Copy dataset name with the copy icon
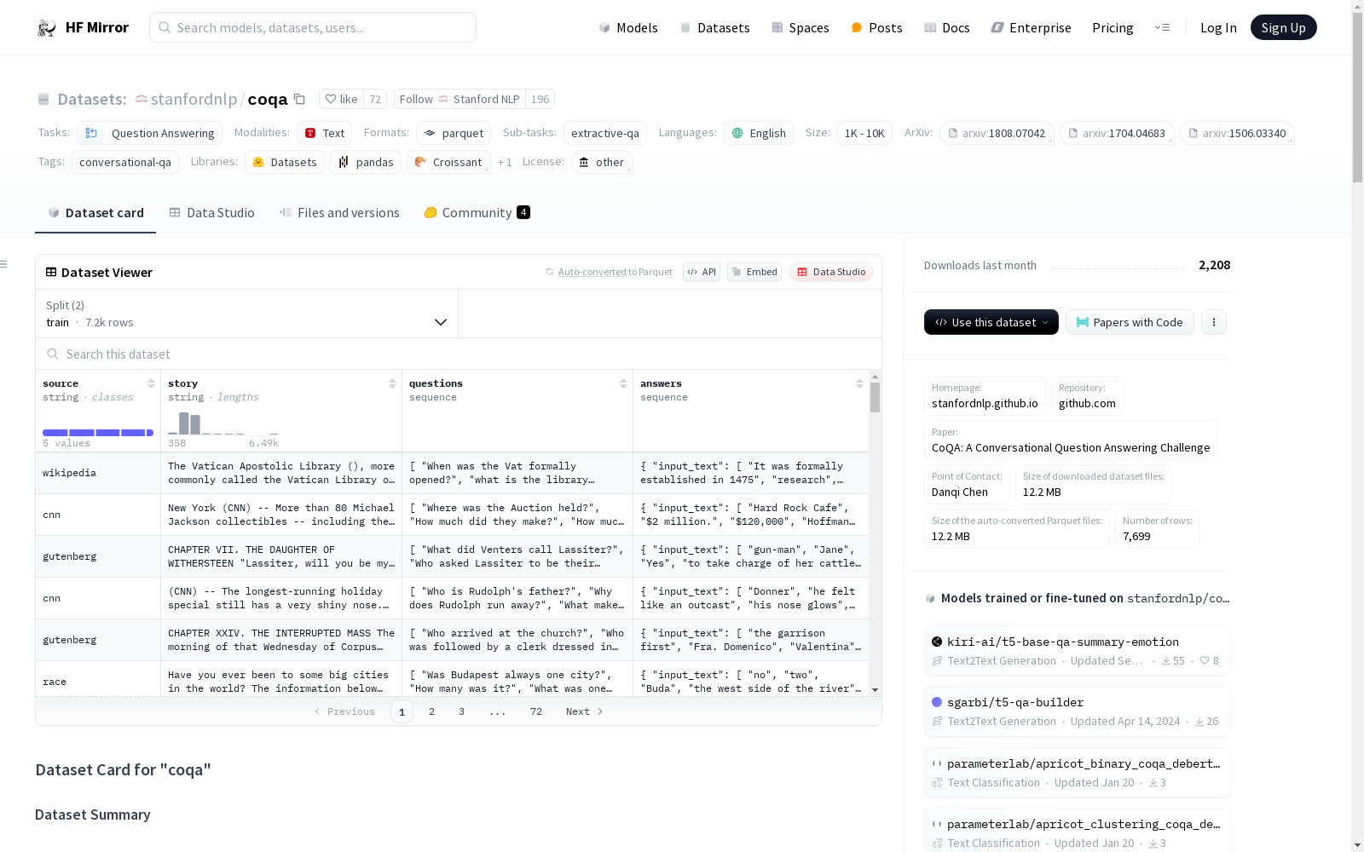This screenshot has height=852, width=1364. 299,99
